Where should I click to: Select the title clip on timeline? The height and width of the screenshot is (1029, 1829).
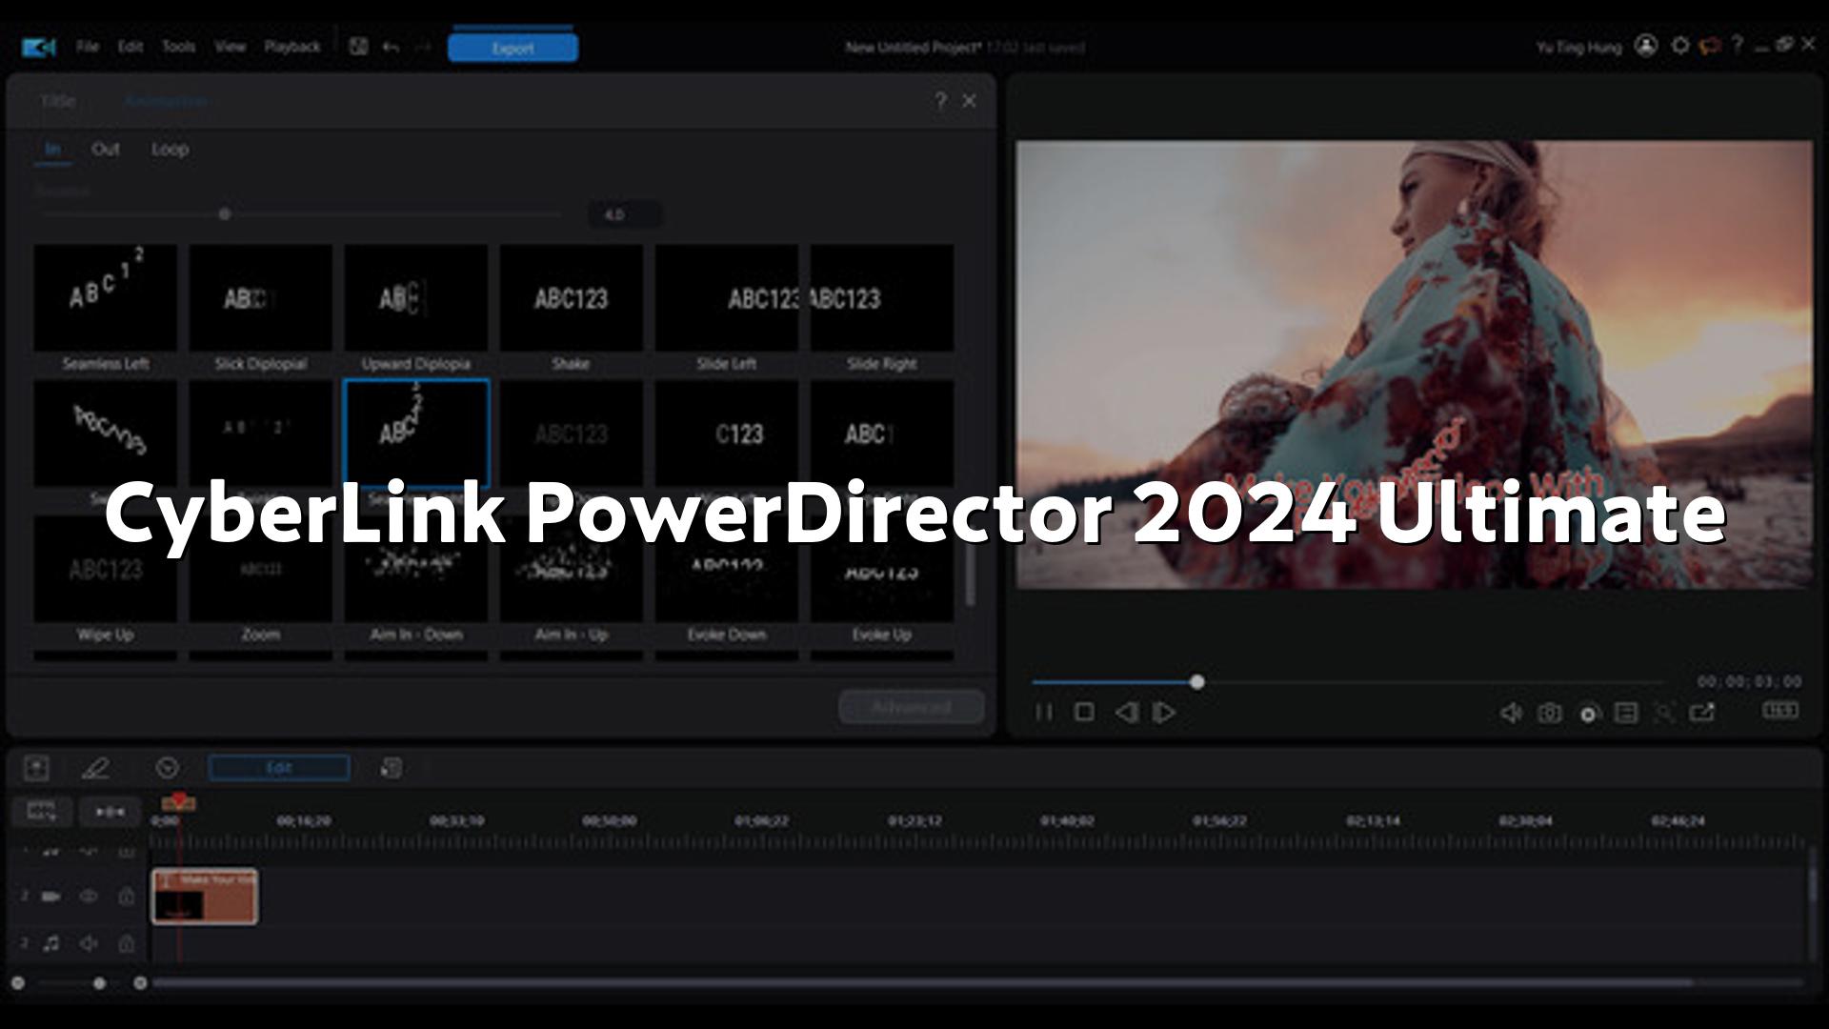click(205, 897)
